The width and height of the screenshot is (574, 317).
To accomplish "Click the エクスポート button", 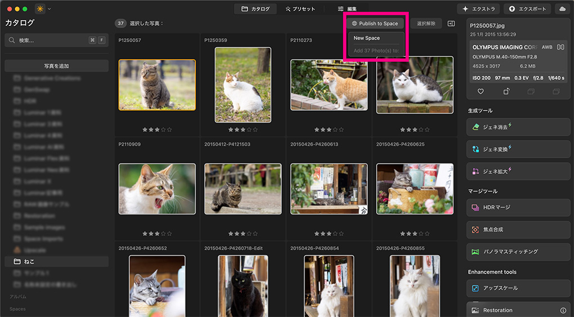I will pyautogui.click(x=527, y=9).
